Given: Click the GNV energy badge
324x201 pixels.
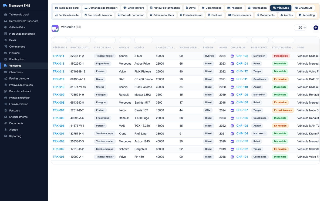Looking at the screenshot, I should [x=207, y=110].
